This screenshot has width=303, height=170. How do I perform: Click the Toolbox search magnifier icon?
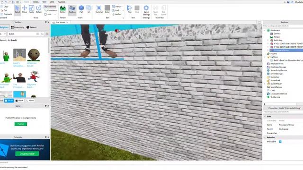click(x=42, y=34)
